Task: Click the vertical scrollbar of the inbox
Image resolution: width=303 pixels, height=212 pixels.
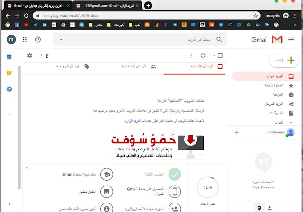Action: [x=19, y=127]
